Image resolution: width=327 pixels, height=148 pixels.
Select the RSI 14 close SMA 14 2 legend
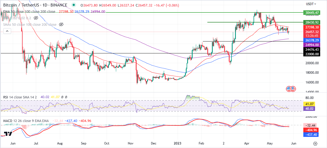point(19,96)
